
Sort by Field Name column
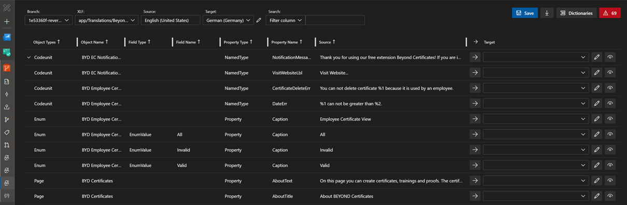(x=188, y=42)
